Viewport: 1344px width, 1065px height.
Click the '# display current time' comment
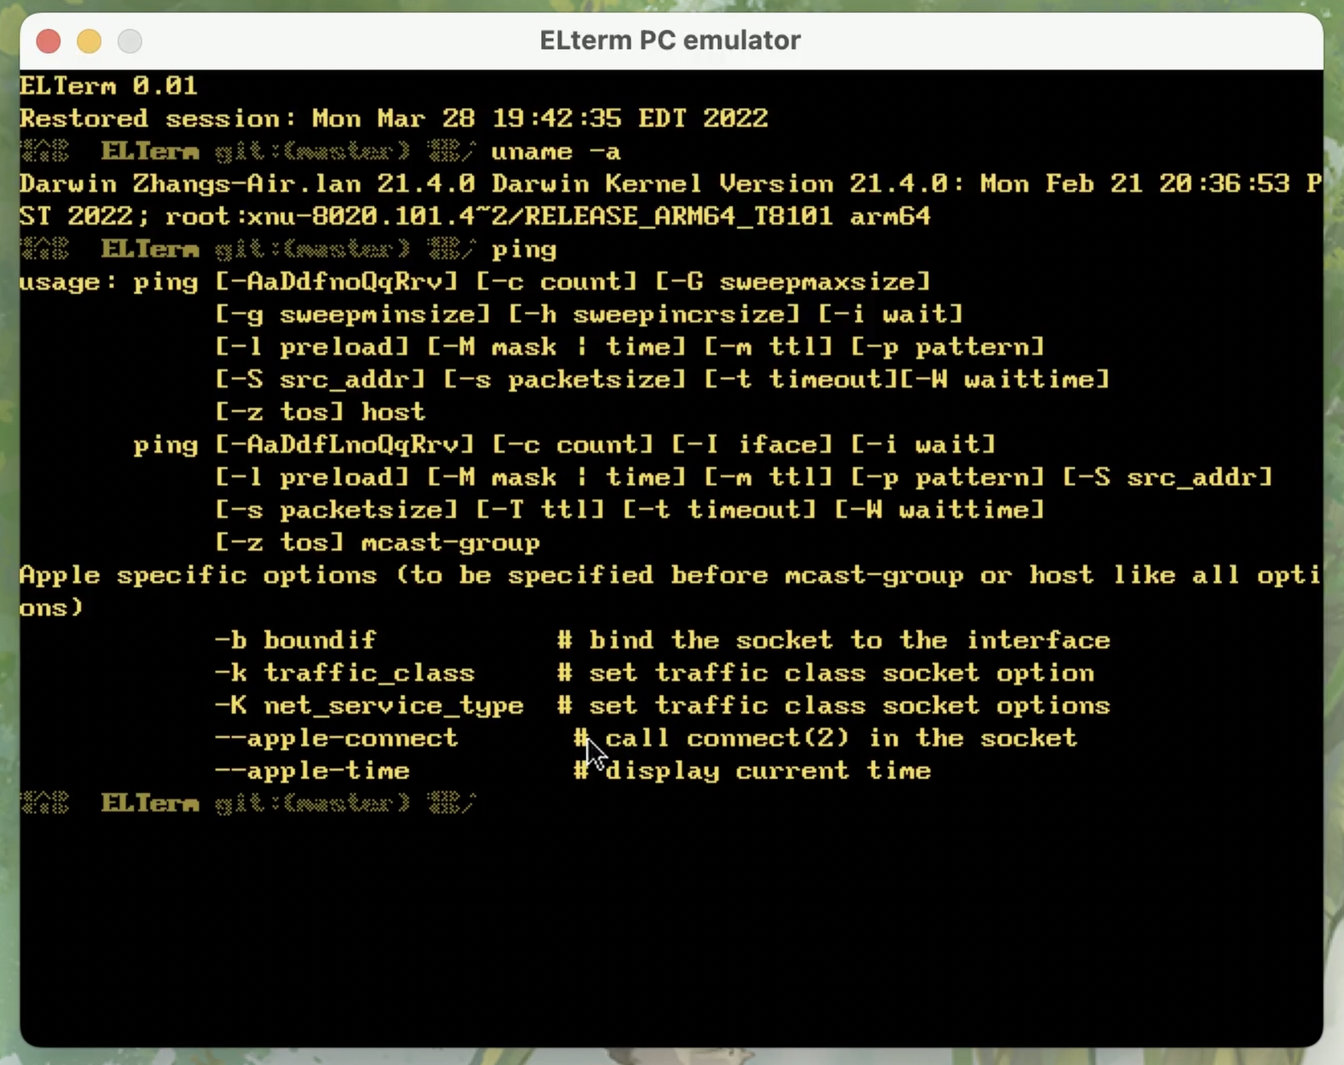[x=752, y=770]
